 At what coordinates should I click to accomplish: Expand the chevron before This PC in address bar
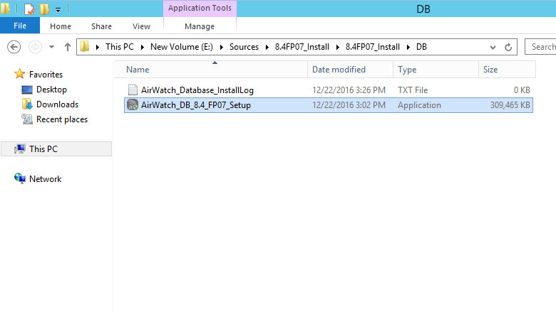pos(98,47)
